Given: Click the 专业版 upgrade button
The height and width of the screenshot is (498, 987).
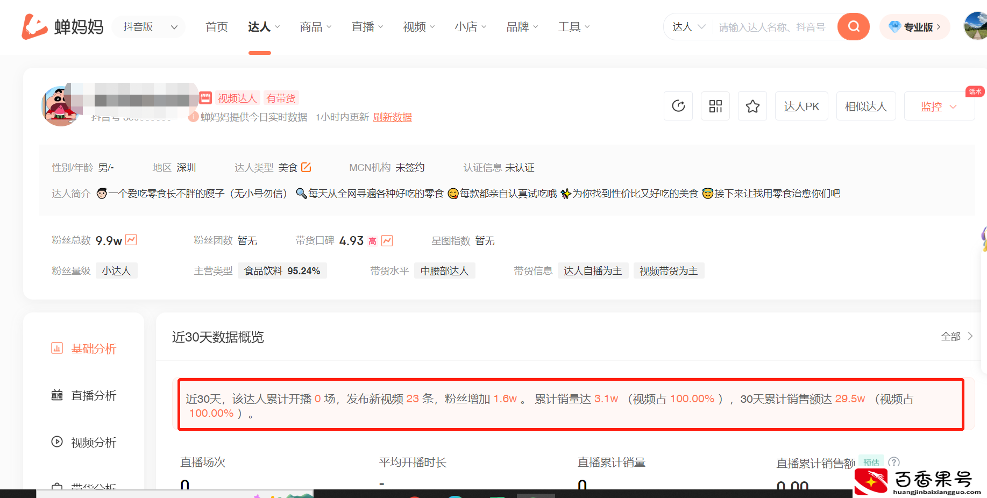Looking at the screenshot, I should point(915,26).
